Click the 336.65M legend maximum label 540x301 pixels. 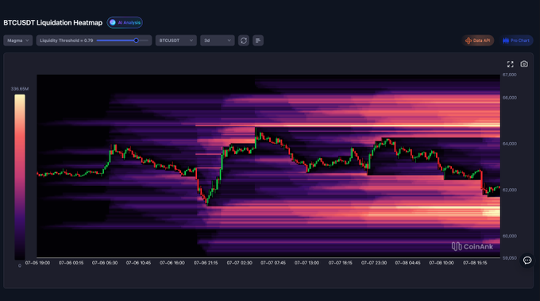pos(20,89)
